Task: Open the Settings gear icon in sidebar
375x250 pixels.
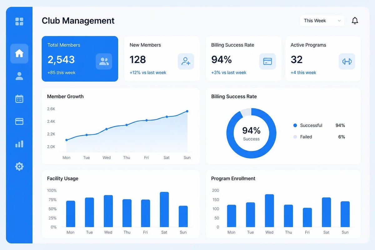Action: click(19, 166)
